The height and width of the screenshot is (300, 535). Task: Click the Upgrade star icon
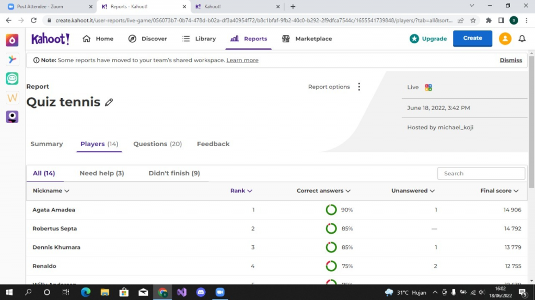click(x=414, y=39)
